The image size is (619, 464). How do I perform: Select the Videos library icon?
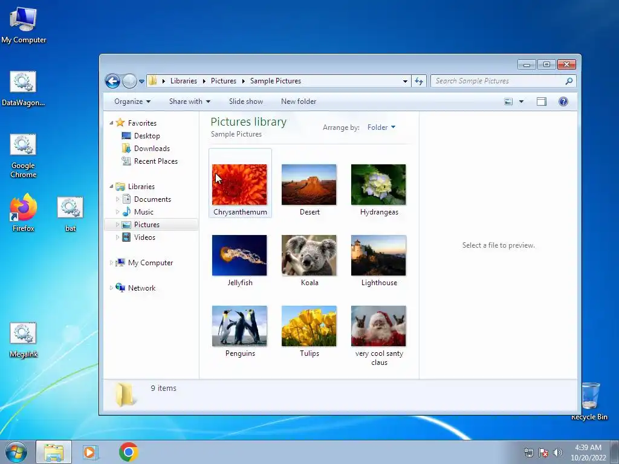(126, 237)
